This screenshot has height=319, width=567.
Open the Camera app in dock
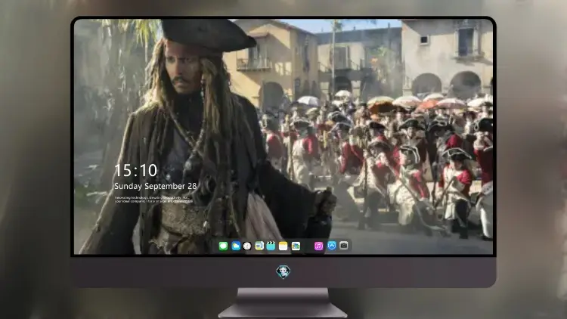344,246
